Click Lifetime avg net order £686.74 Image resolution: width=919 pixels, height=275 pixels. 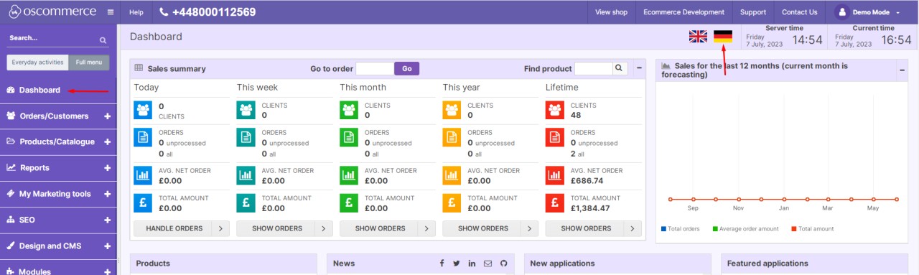[587, 181]
